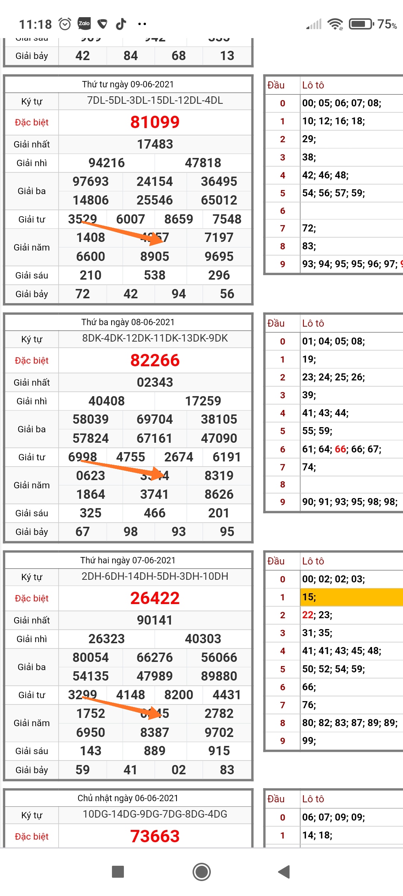Tap the code string "10DG-14DG-9DG-7DG-8DG-4DG"

click(x=155, y=814)
